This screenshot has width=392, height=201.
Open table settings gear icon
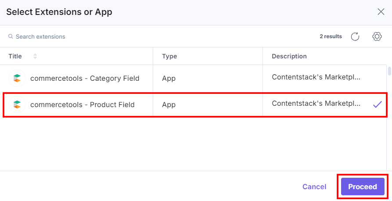click(x=377, y=36)
